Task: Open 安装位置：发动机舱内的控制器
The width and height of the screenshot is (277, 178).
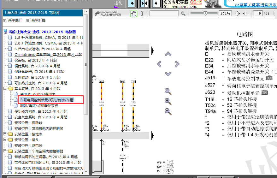Action: pos(39,128)
